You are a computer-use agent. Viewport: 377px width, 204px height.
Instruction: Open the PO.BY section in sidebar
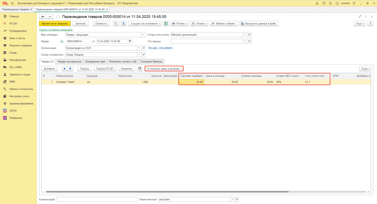tap(14, 24)
